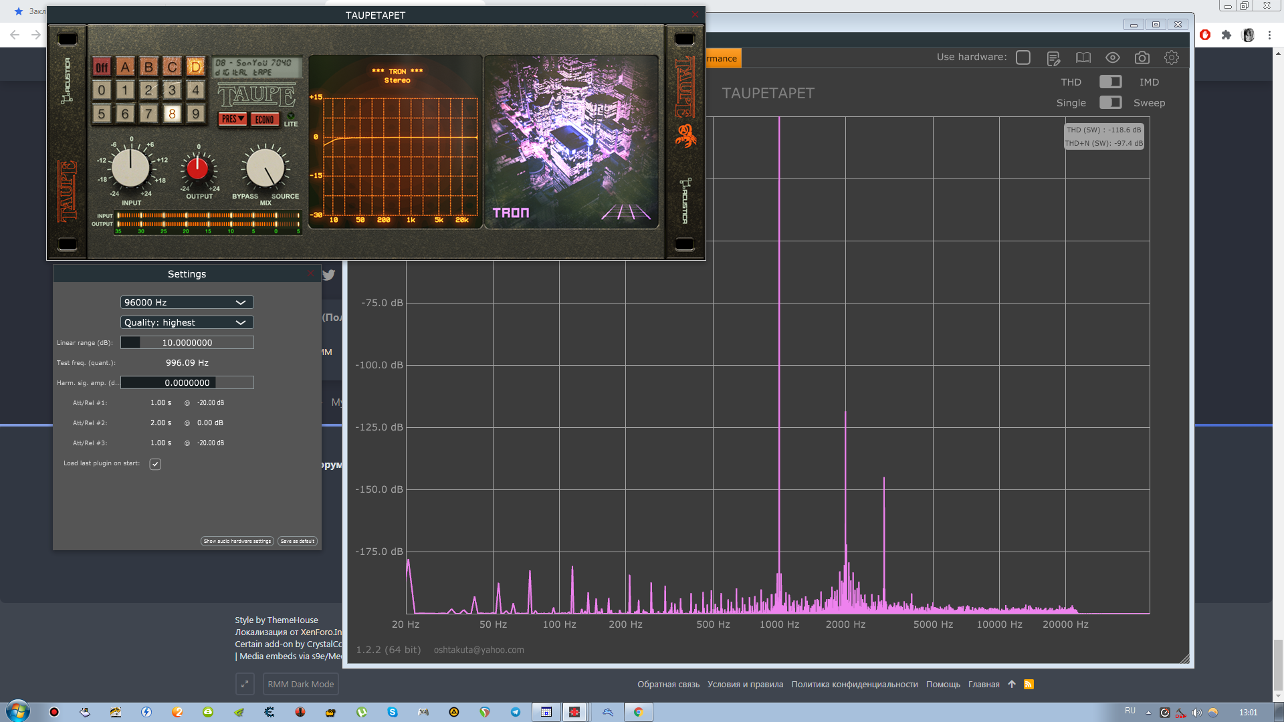Screen dimensions: 1284x722
Task: Click the THD readout box on graph
Action: [x=1104, y=136]
